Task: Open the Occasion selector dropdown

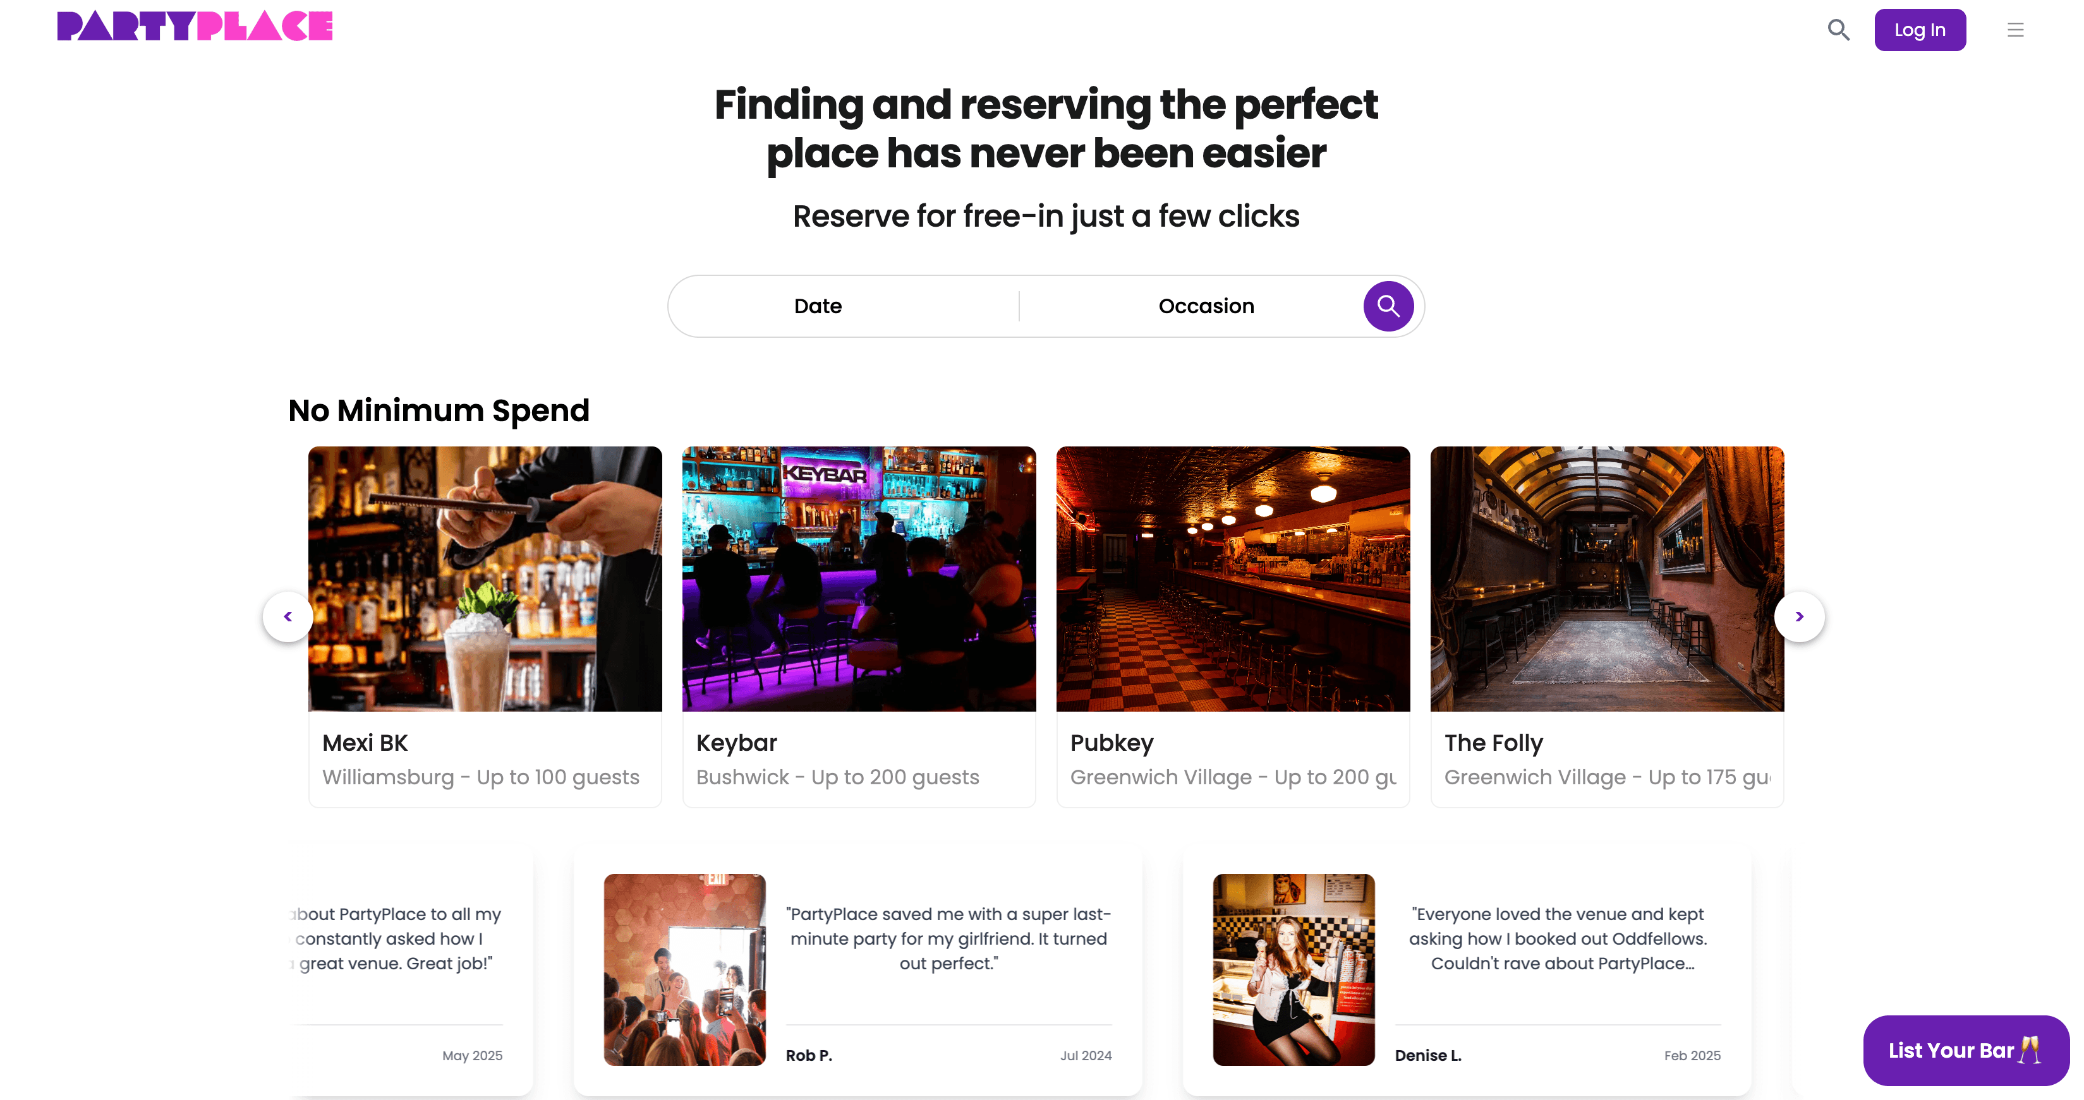Action: point(1206,306)
